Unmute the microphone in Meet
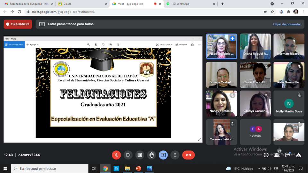This screenshot has height=173, width=308. tap(116, 155)
